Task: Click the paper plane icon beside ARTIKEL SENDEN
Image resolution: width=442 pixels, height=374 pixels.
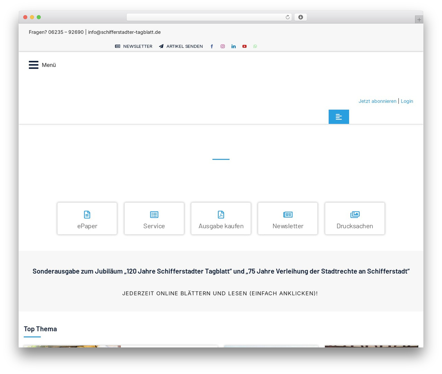Action: 161,46
